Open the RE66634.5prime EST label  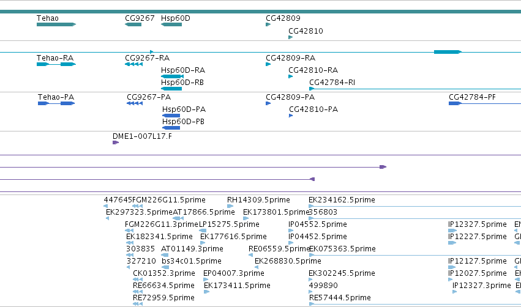164,286
